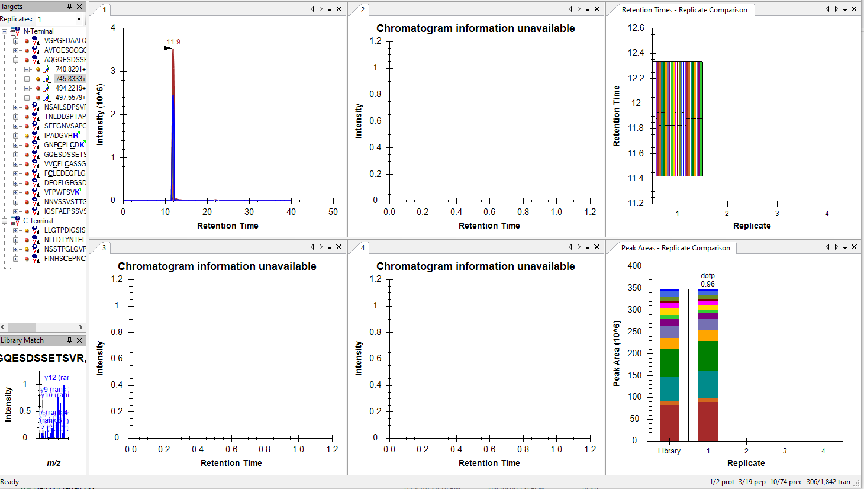Pin the Targets panel with the pushpin icon
Screen dimensions: 864x489
pyautogui.click(x=69, y=7)
